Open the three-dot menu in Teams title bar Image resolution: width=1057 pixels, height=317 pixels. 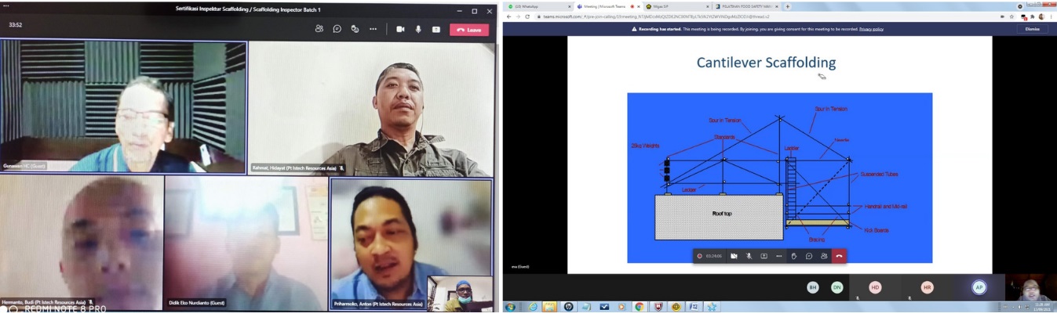coord(5,6)
